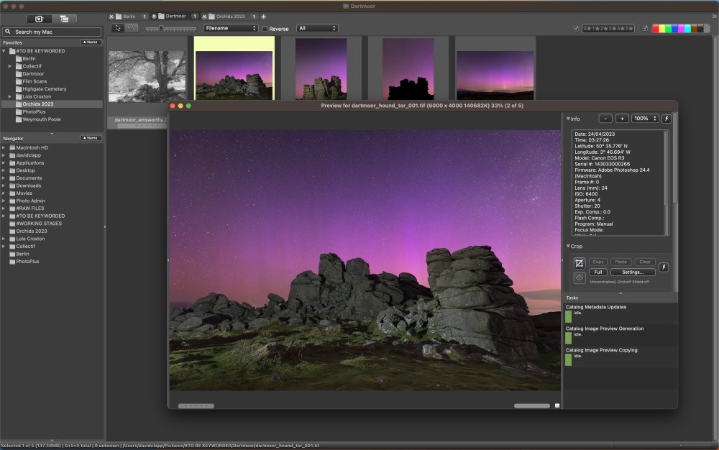This screenshot has height=450, width=719.
Task: Close the Dartmoor tab
Action: point(154,17)
